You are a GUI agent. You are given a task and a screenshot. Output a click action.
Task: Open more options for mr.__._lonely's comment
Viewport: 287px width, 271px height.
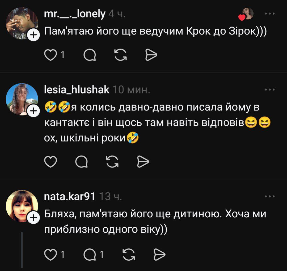point(270,14)
